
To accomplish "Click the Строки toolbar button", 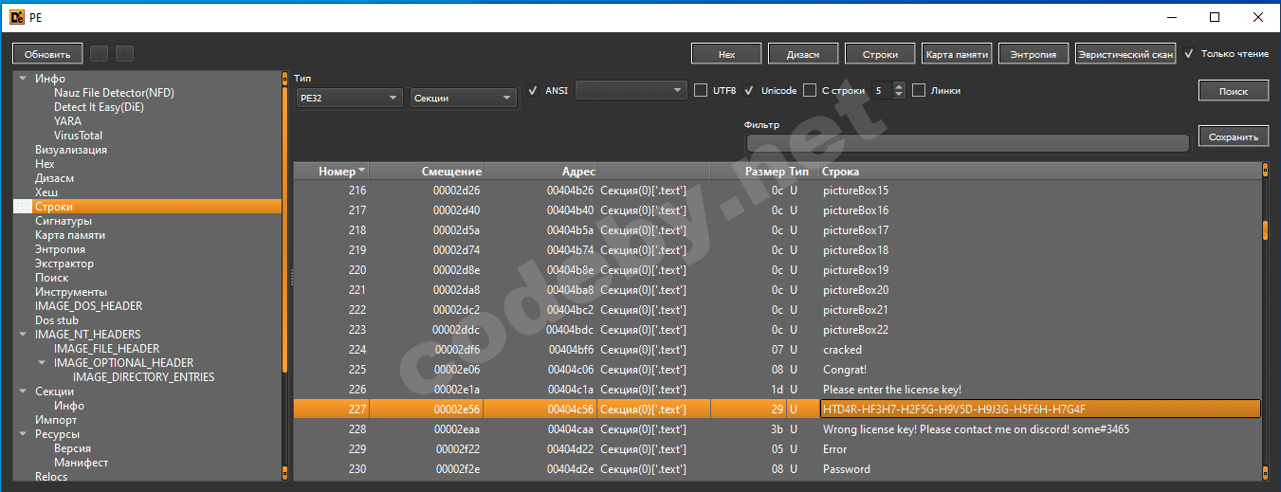I will pyautogui.click(x=880, y=54).
